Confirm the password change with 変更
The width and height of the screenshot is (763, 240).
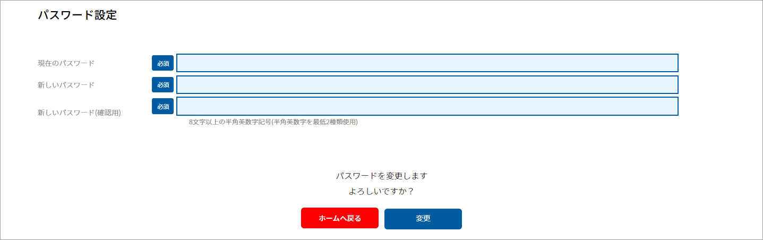coord(423,219)
